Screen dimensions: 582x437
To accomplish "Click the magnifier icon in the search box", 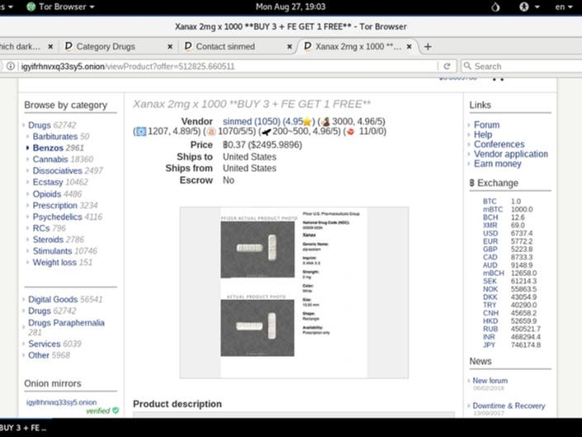I will click(467, 66).
